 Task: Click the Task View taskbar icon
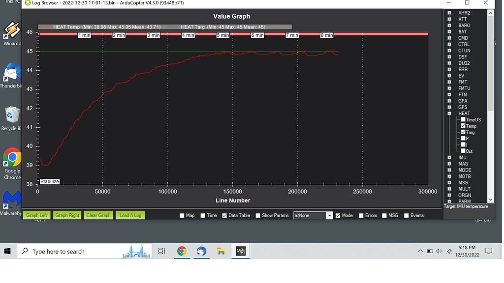pos(161,251)
